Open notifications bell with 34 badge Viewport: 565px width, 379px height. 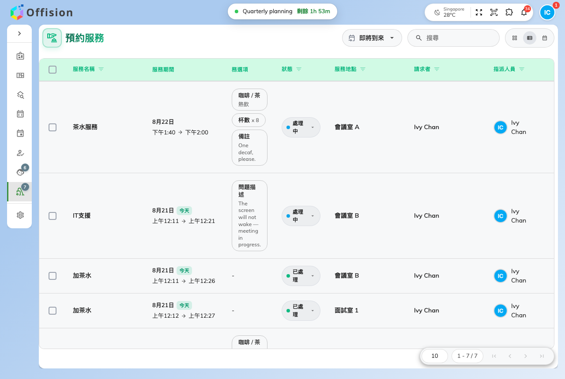[524, 12]
